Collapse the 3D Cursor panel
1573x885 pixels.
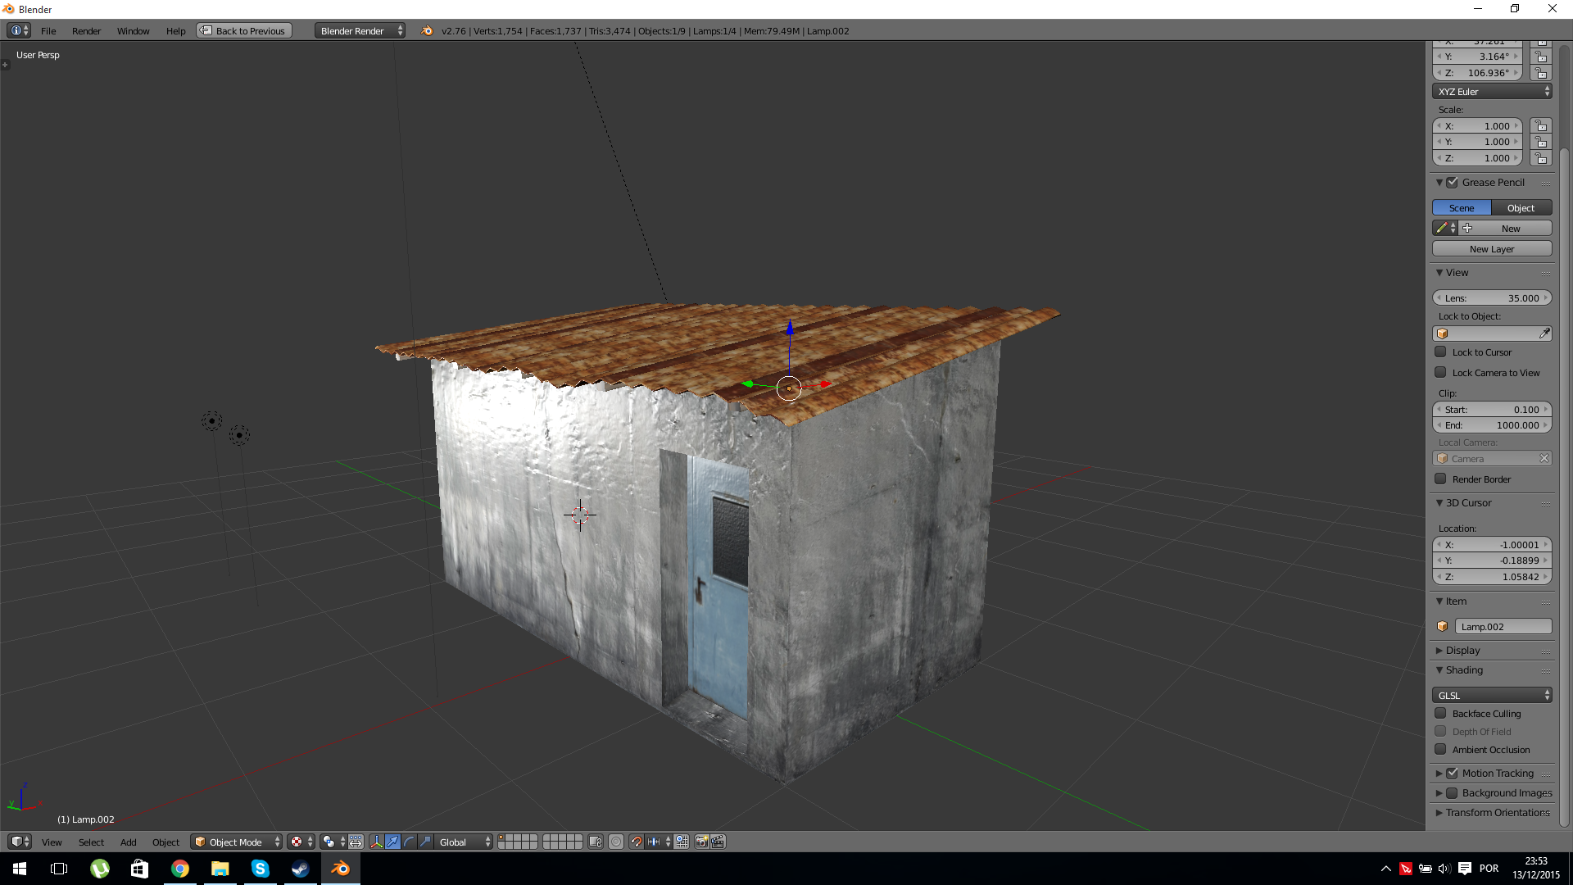click(x=1439, y=503)
